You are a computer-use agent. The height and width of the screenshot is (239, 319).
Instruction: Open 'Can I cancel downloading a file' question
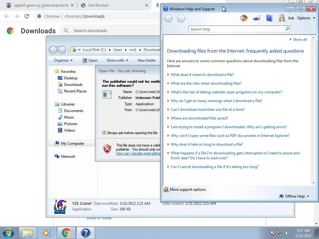pyautogui.click(x=215, y=167)
